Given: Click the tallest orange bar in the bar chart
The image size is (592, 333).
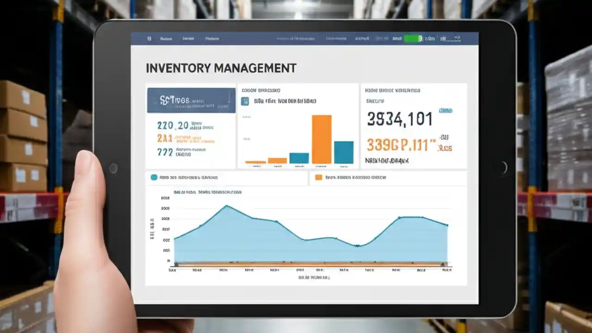Looking at the screenshot, I should [322, 139].
